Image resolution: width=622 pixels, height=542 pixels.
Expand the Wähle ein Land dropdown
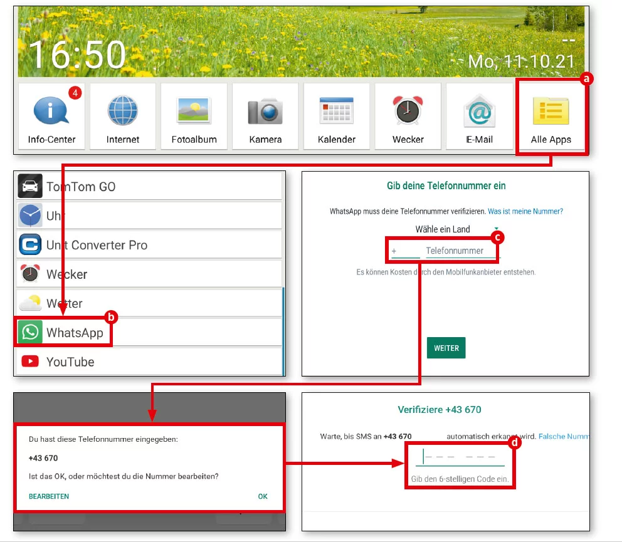[x=450, y=229]
